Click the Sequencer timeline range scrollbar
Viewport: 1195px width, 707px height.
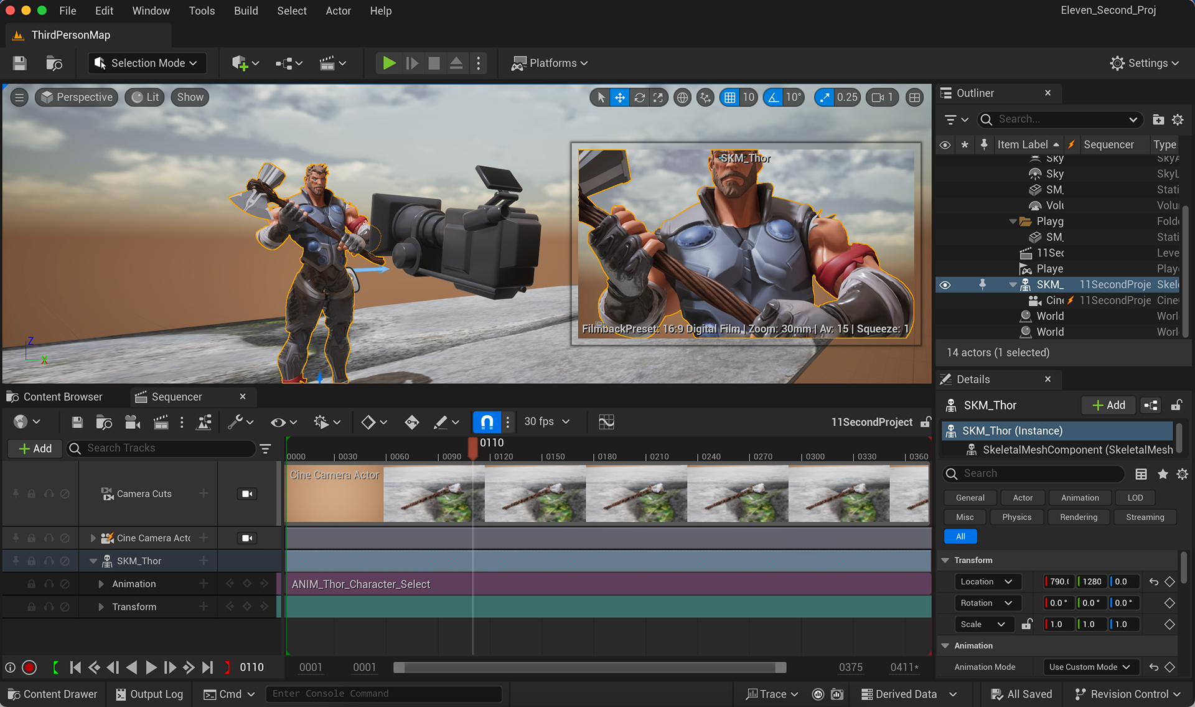point(589,667)
